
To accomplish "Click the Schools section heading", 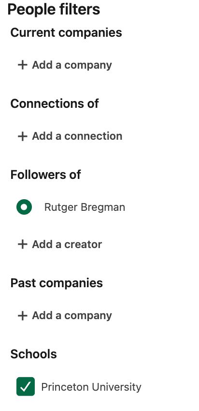I will (33, 354).
